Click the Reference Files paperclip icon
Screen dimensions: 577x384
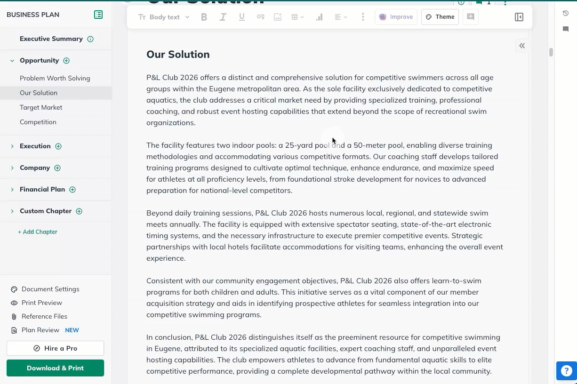(14, 317)
